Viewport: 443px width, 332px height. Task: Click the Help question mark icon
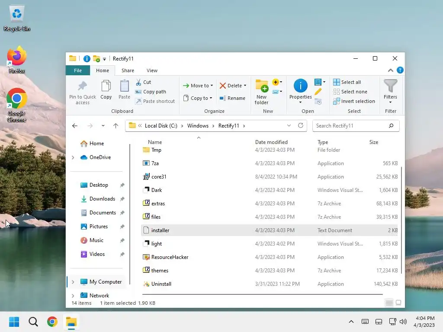[400, 70]
